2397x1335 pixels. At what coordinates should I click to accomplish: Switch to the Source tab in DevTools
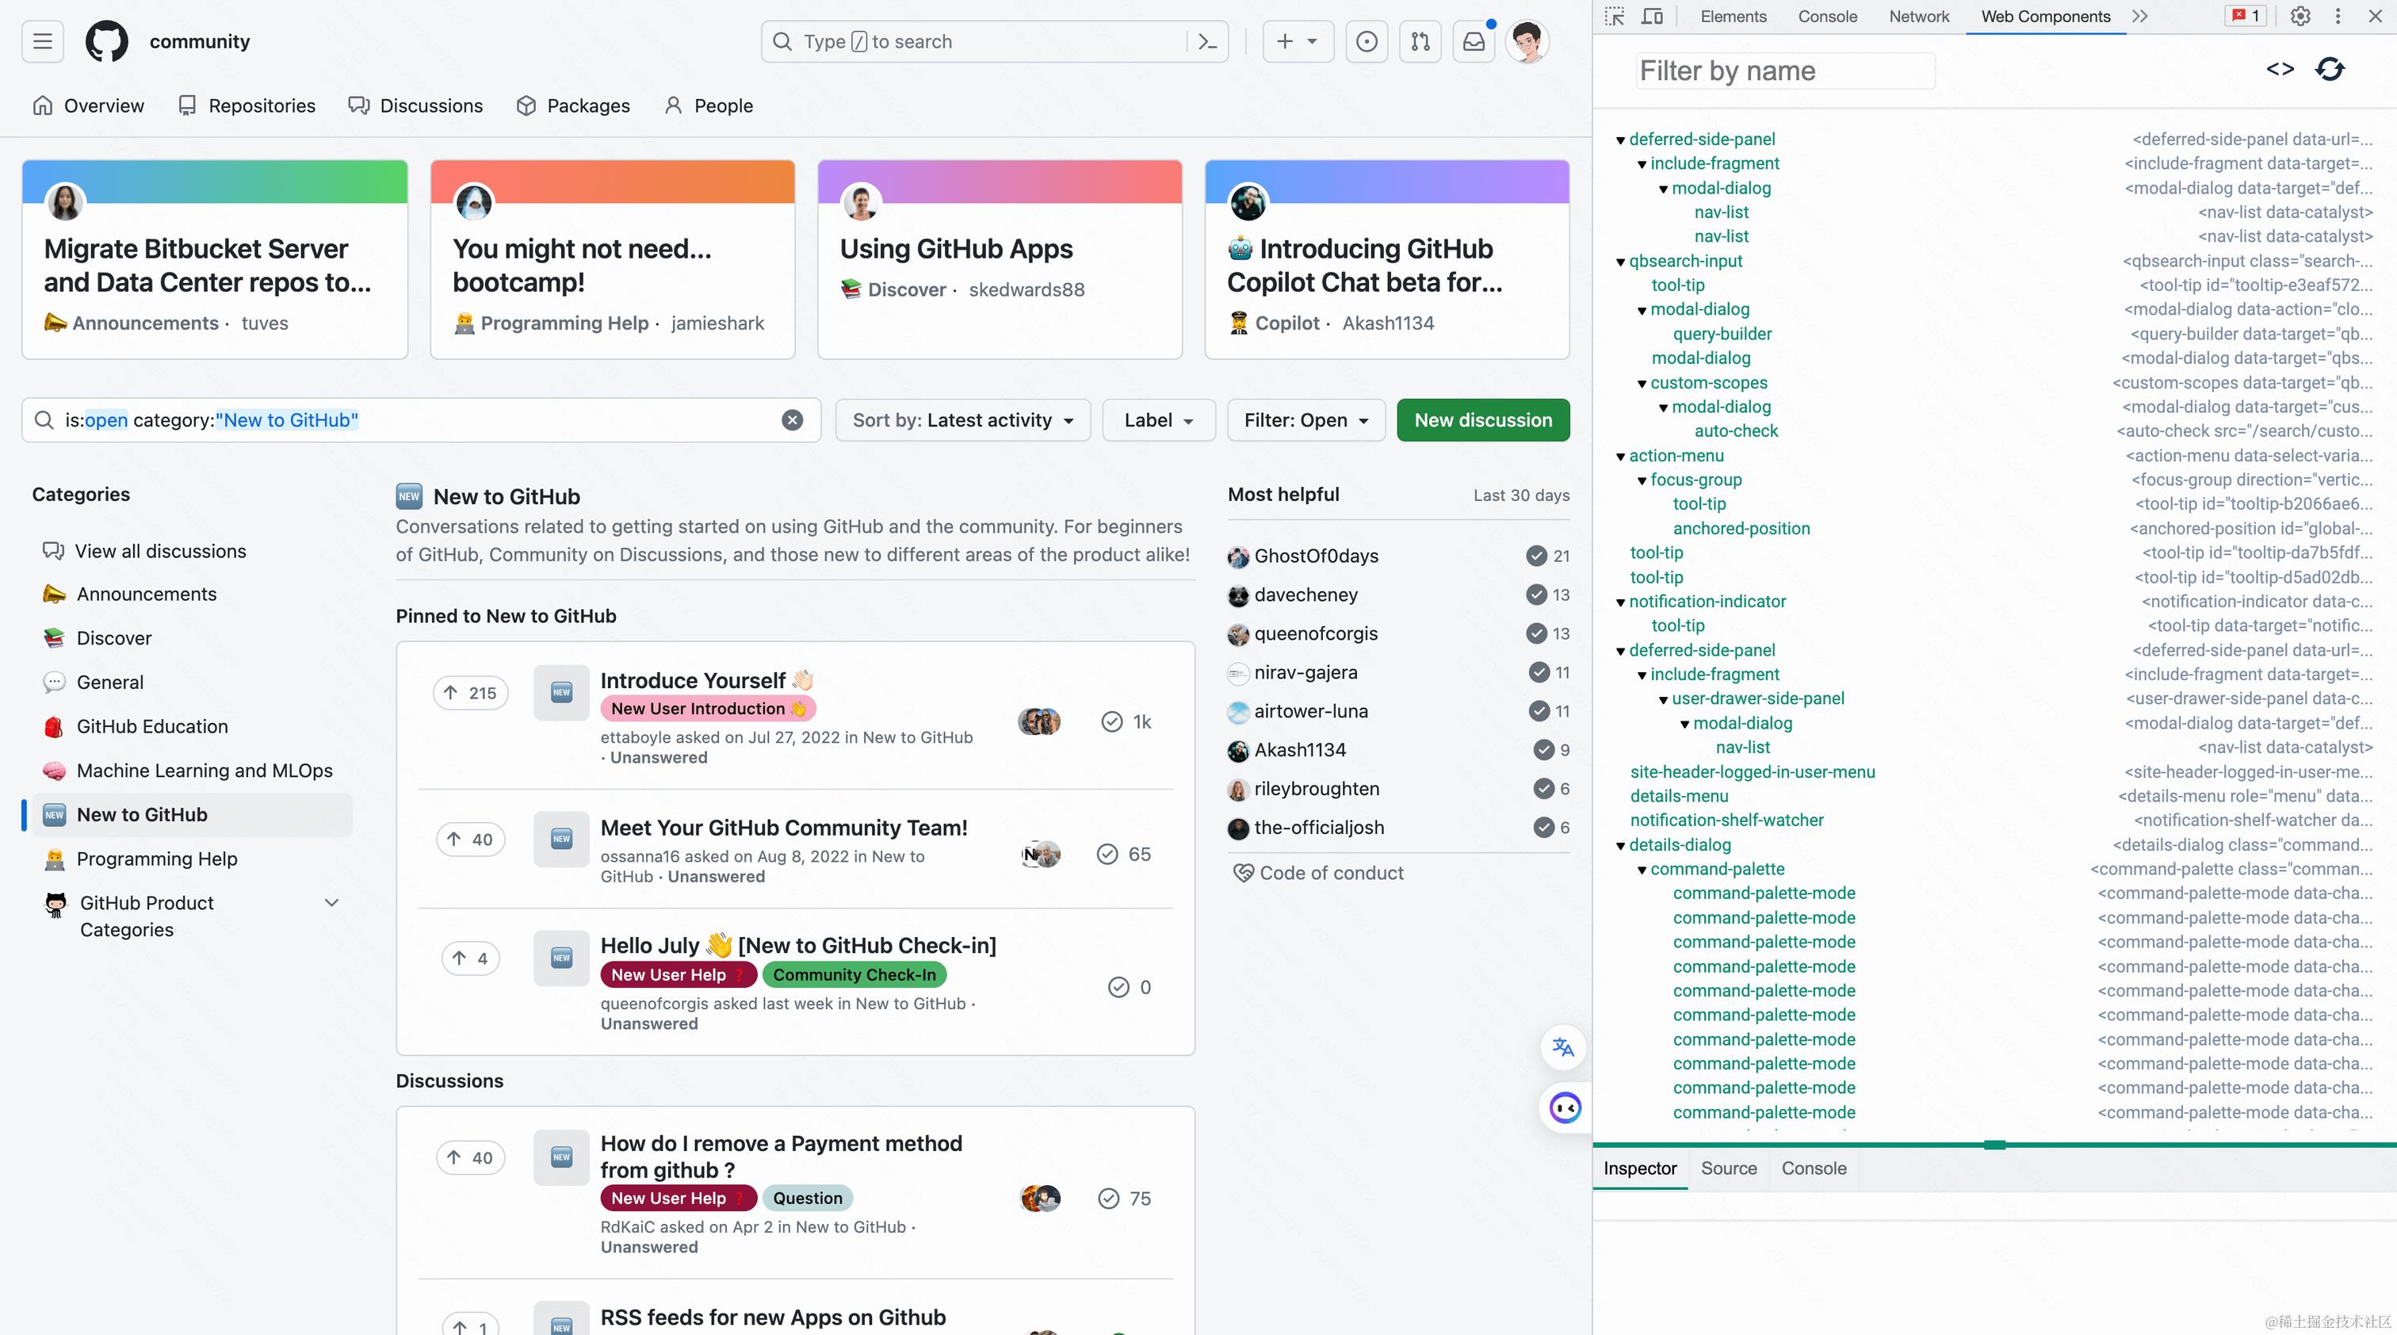click(1728, 1168)
